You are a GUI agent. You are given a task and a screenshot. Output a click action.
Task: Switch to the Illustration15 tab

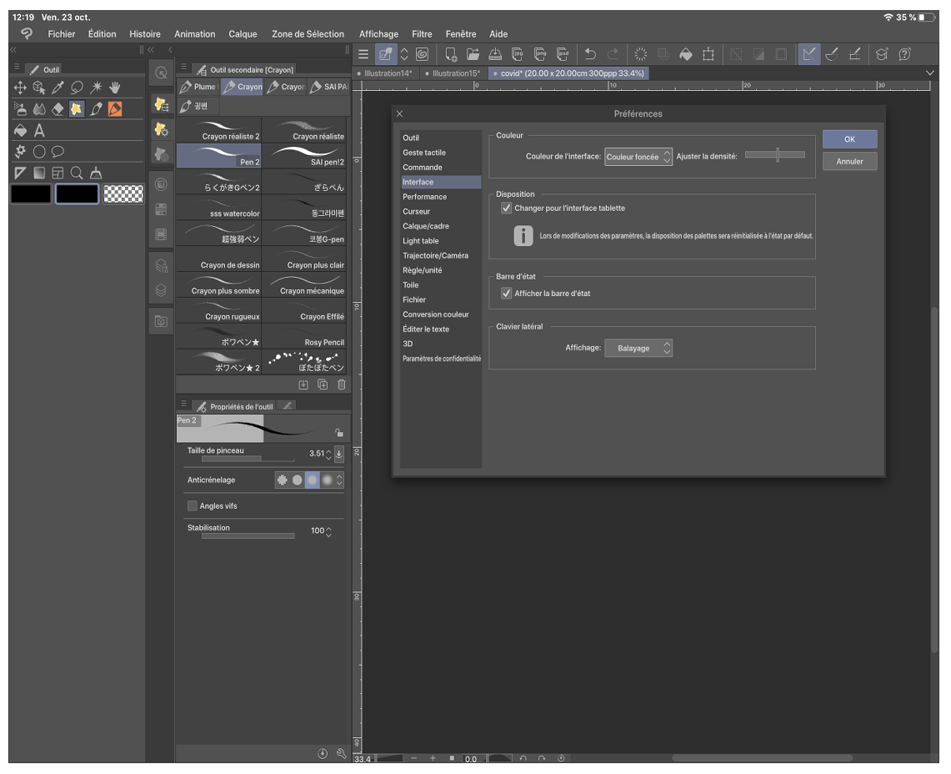pyautogui.click(x=455, y=73)
